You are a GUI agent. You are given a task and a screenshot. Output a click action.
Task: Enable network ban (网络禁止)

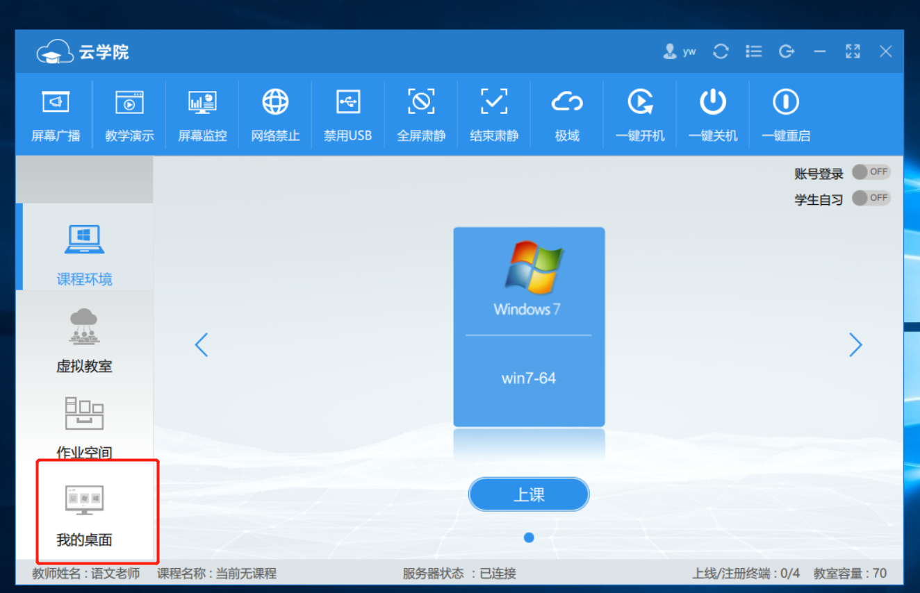275,115
